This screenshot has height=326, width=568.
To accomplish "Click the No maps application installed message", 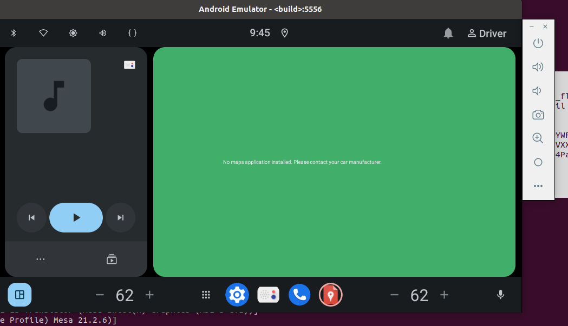I will pyautogui.click(x=302, y=162).
